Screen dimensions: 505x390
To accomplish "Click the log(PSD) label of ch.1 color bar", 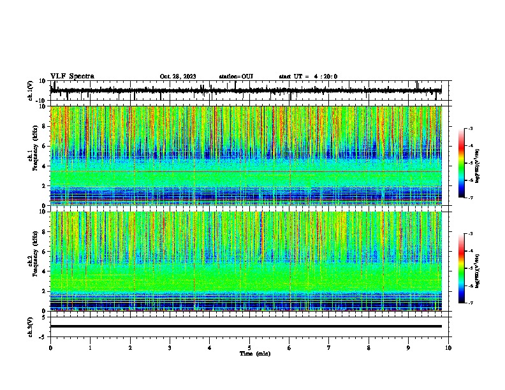I will 477,166.
